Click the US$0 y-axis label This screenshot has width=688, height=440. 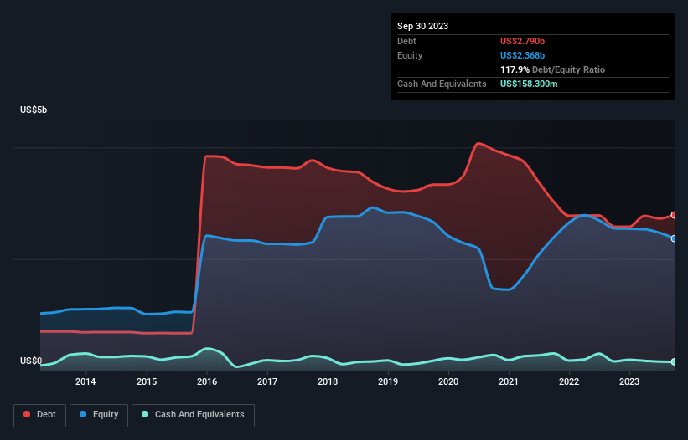(31, 361)
